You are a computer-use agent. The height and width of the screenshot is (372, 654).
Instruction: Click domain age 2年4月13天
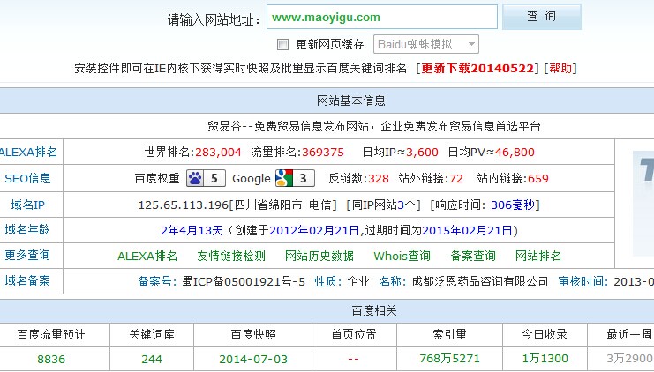(x=192, y=230)
